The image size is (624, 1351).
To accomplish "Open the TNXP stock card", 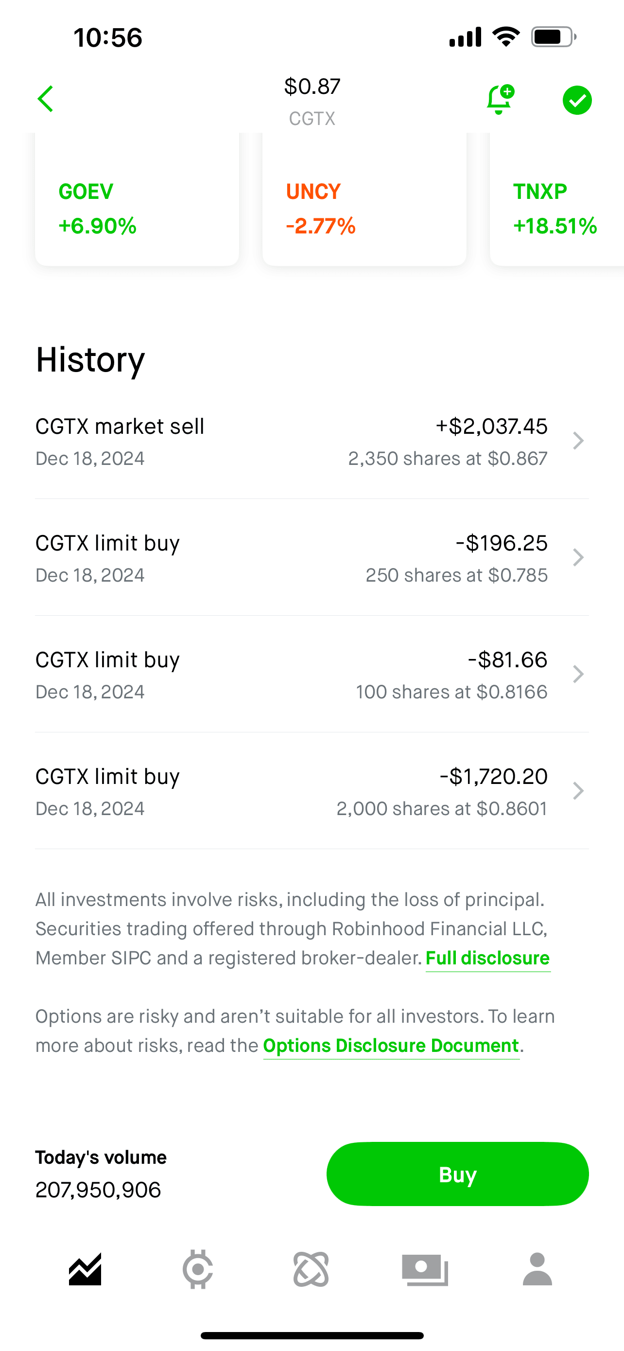I will pyautogui.click(x=556, y=208).
